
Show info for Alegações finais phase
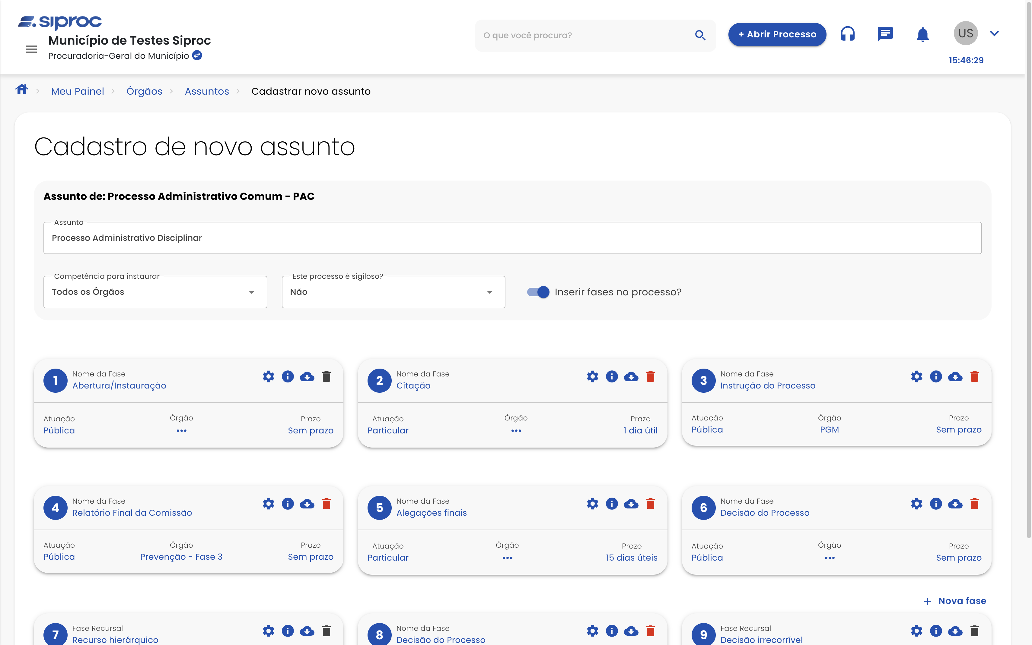tap(612, 504)
